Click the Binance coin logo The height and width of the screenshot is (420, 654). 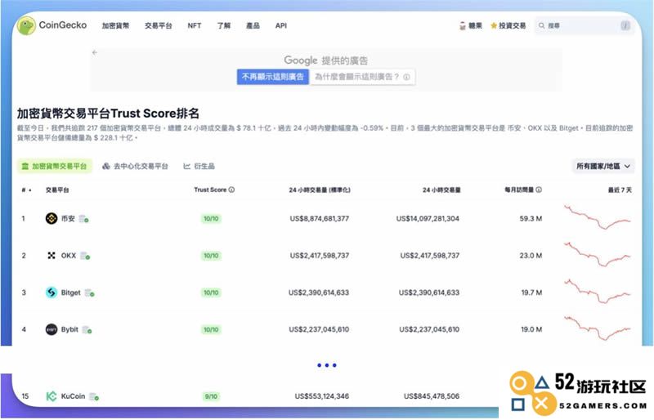pyautogui.click(x=52, y=218)
